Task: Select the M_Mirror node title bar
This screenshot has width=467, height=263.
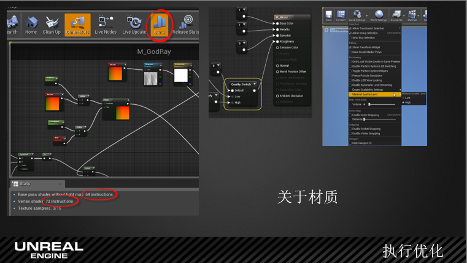Action: [292, 17]
